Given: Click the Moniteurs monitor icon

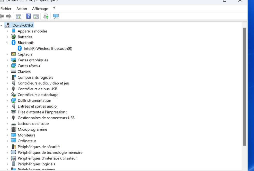Looking at the screenshot, I should (x=13, y=135).
